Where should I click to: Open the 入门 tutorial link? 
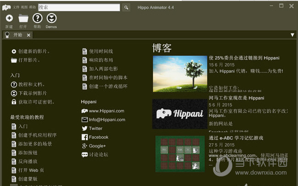click(23, 126)
